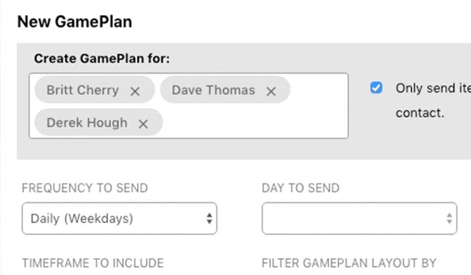
Task: Click the FILTER GAMEPLAN LAYOUT BY label
Action: (x=348, y=264)
